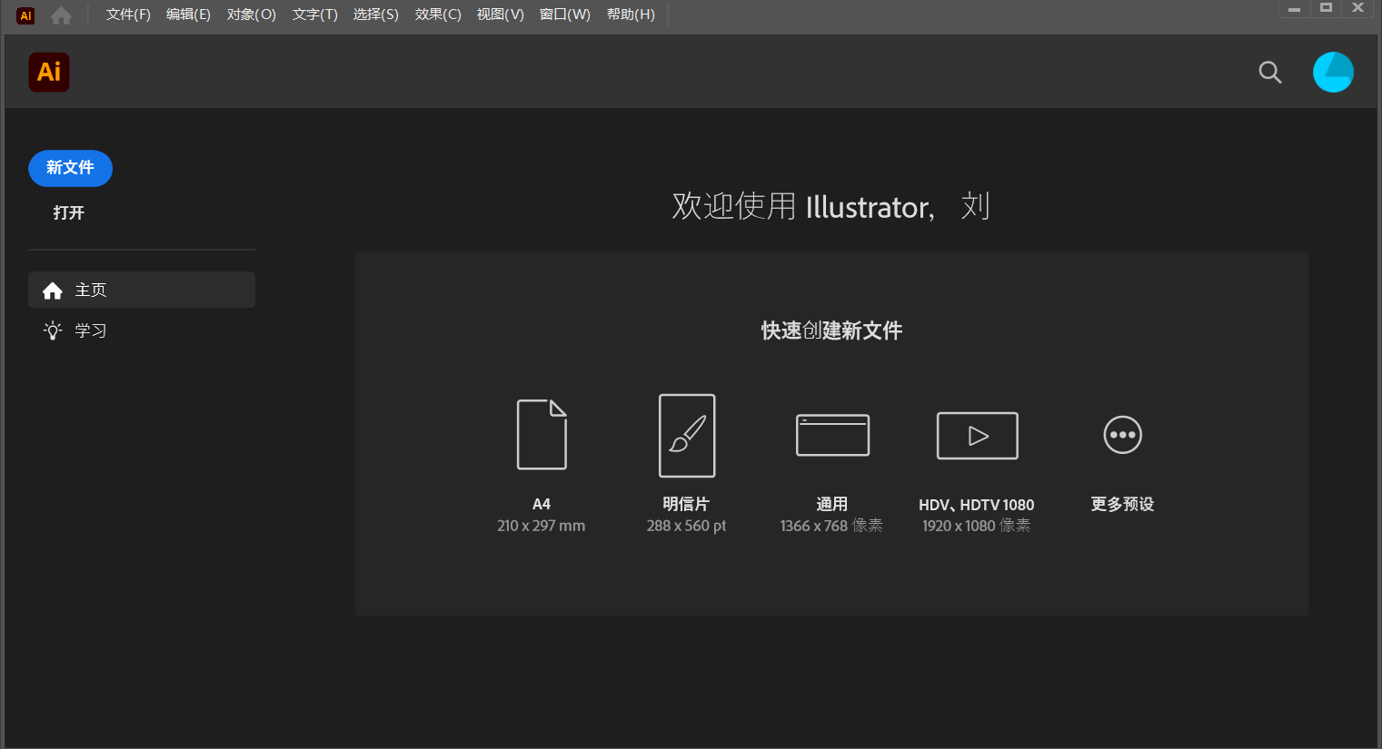
Task: Click the HDV、HDTV 1080 label
Action: pyautogui.click(x=977, y=505)
